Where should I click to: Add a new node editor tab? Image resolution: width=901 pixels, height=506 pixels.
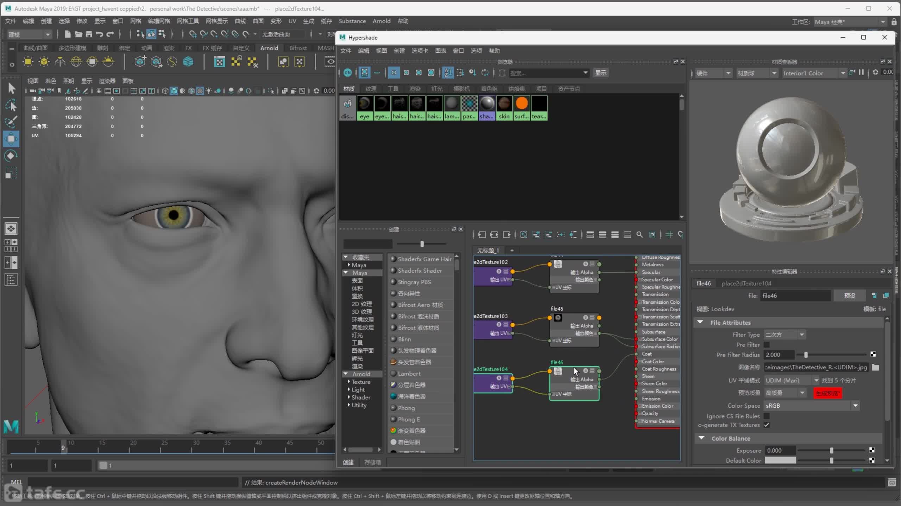click(512, 250)
